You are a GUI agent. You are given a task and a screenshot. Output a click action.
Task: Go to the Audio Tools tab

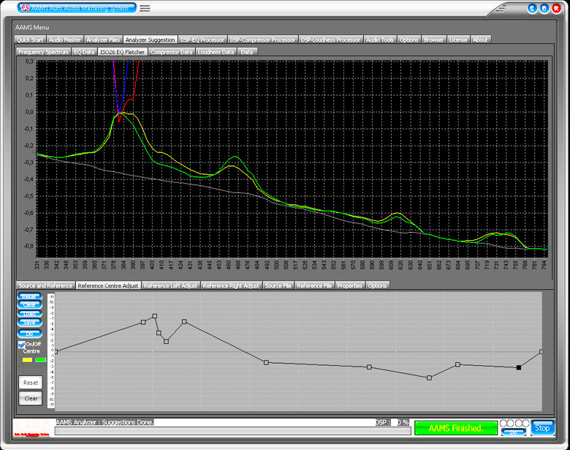point(380,40)
